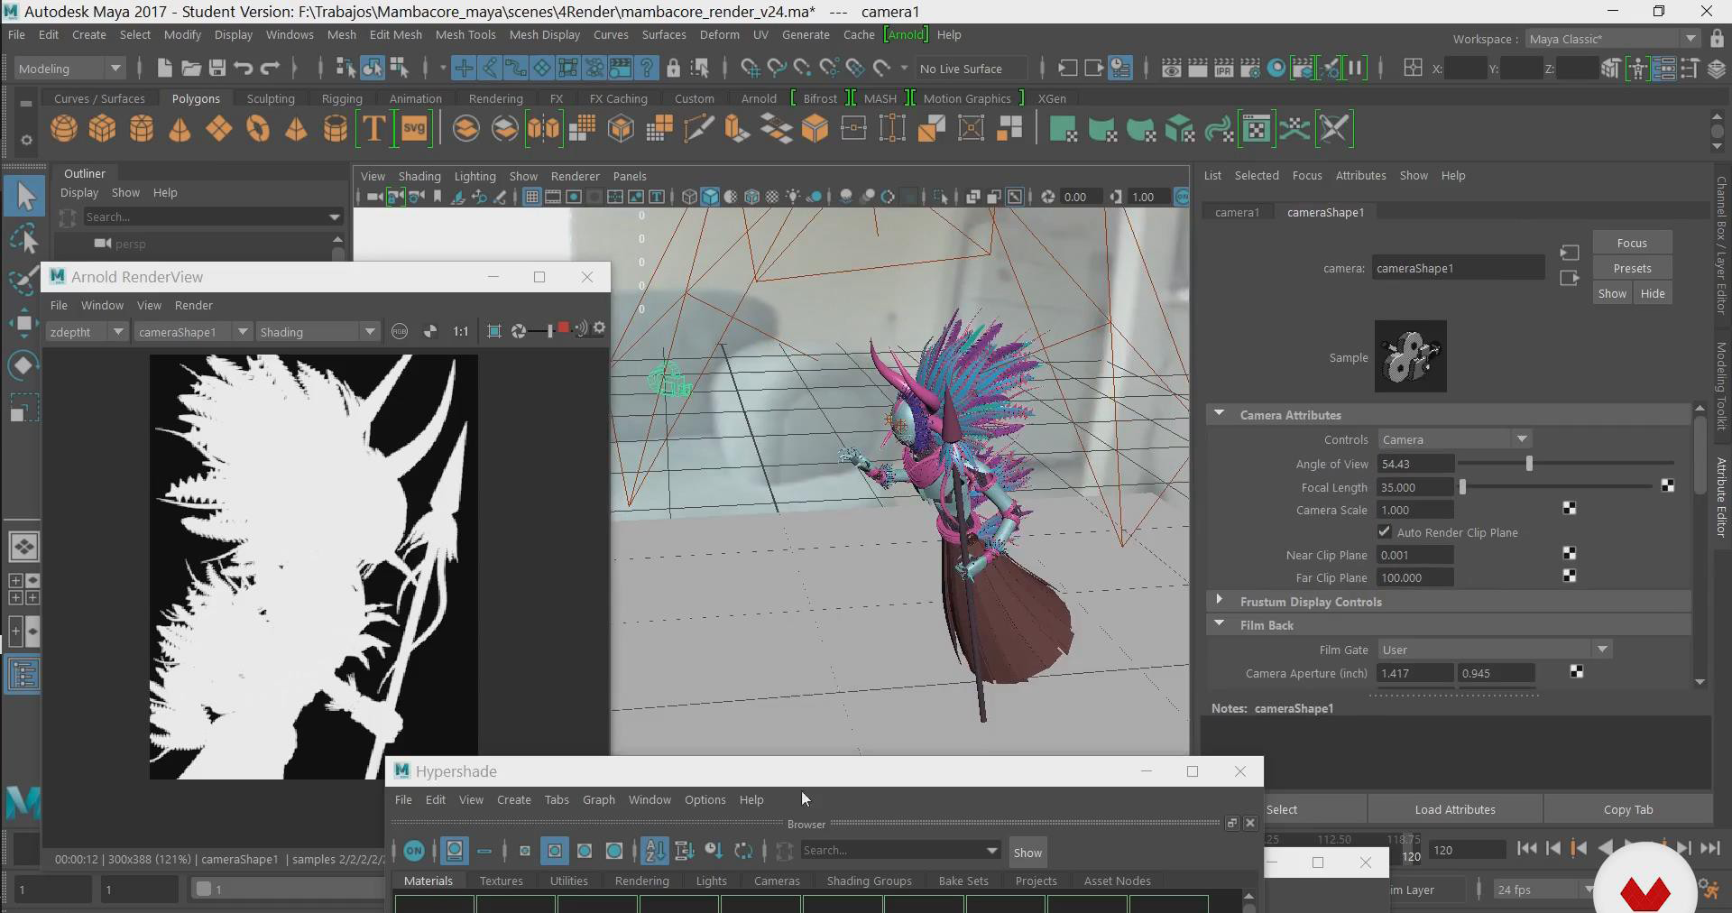
Task: Create a polygon cube from the shelf
Action: tap(103, 129)
